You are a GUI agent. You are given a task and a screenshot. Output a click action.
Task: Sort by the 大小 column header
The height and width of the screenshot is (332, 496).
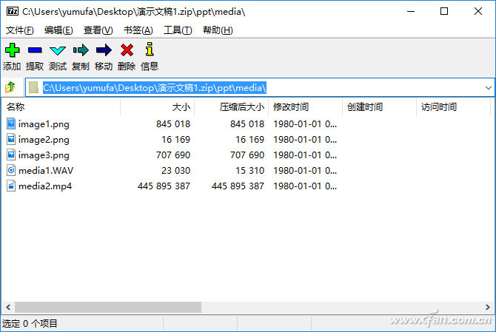pos(157,106)
